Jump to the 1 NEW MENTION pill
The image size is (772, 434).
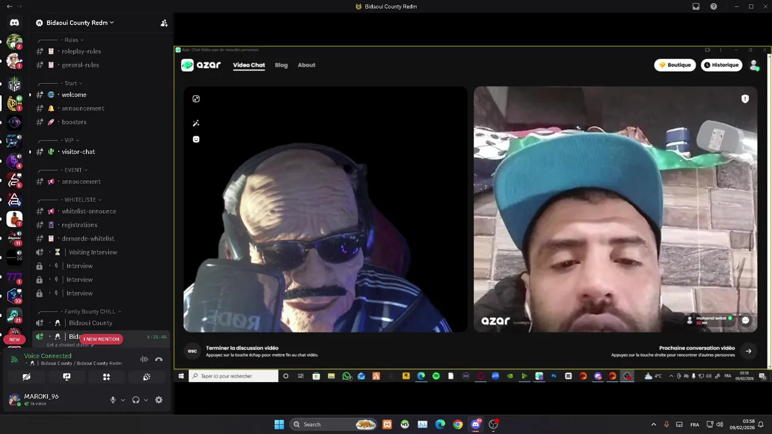[101, 339]
